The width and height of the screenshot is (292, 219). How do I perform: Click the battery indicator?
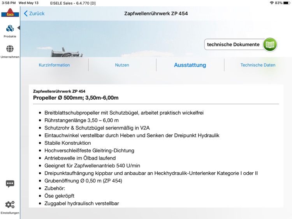coord(287,3)
